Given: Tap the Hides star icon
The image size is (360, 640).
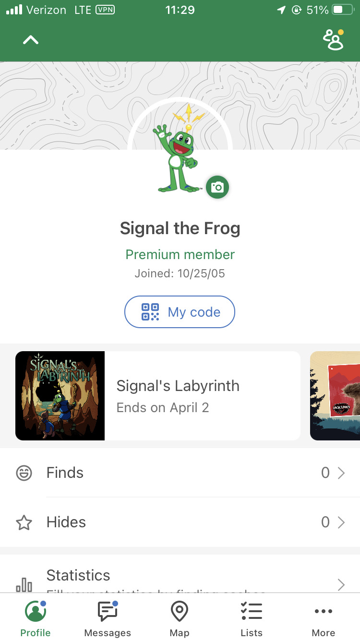Looking at the screenshot, I should coord(24,522).
